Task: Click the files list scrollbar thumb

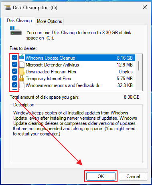Action: [139, 66]
